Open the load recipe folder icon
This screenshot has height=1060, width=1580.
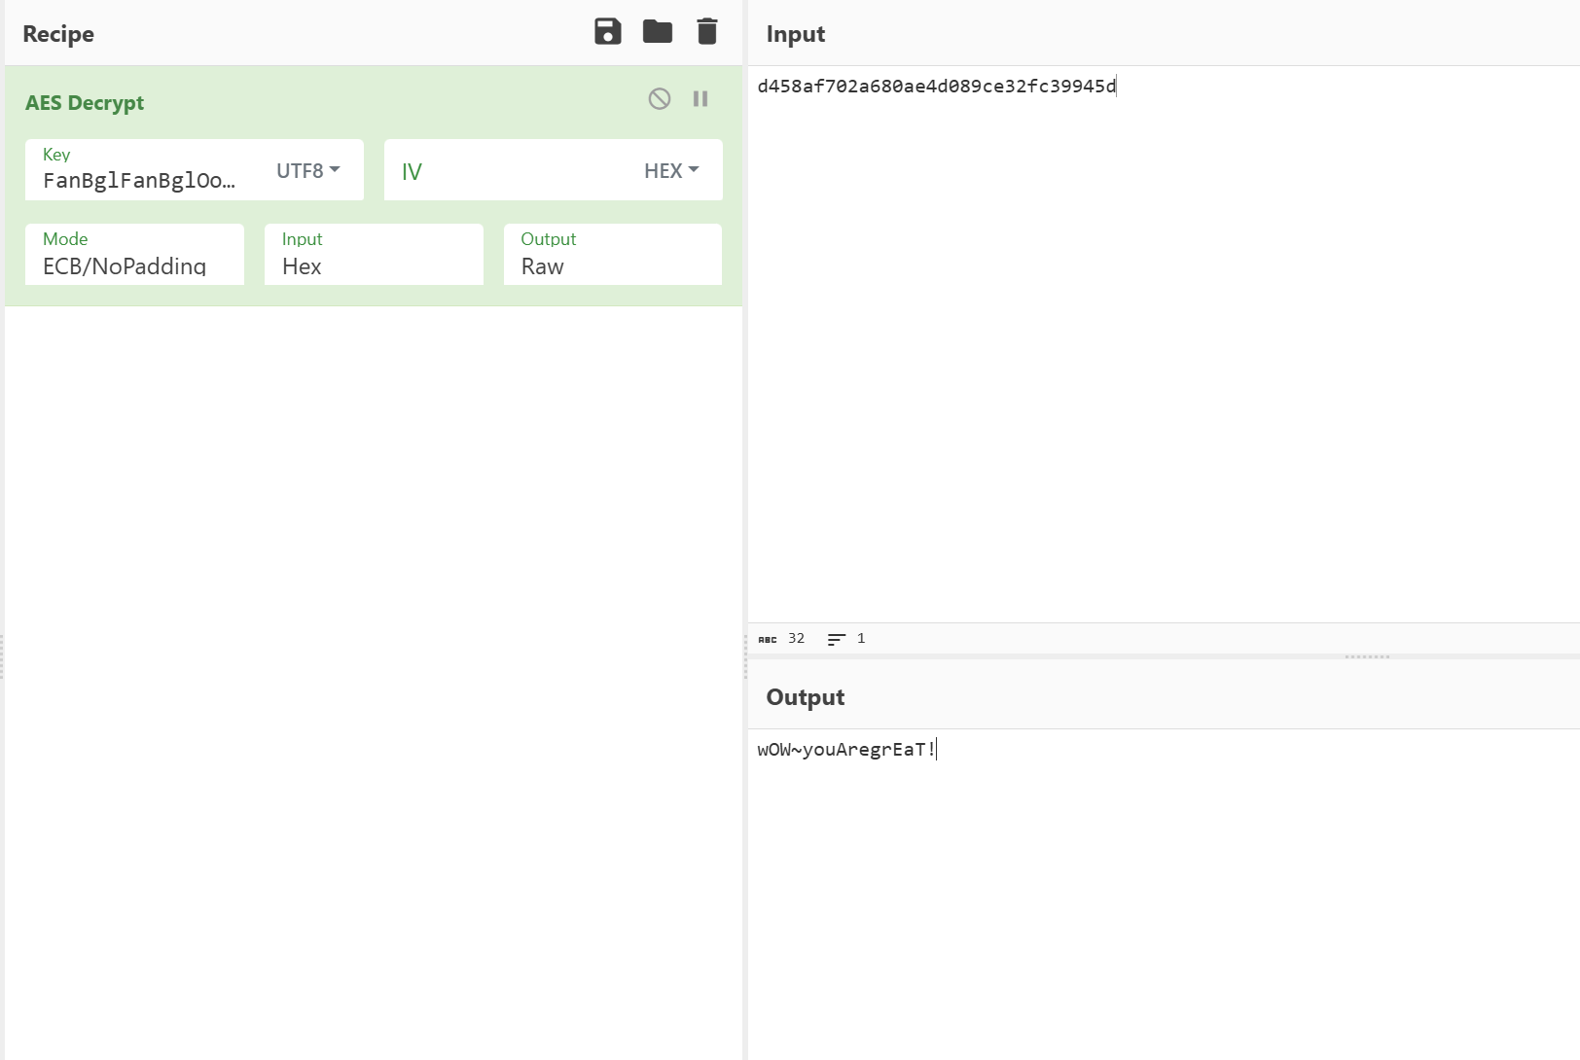(x=658, y=32)
